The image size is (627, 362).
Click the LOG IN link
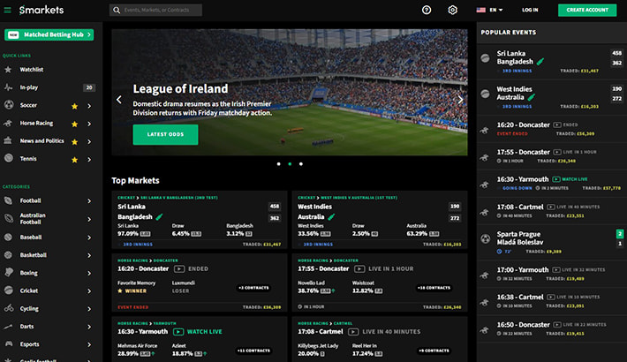(530, 10)
